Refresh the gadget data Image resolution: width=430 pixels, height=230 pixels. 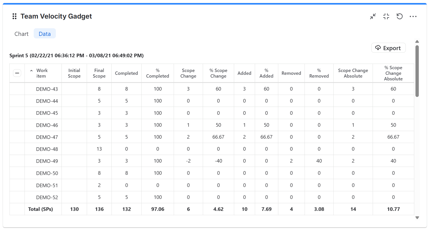pos(400,17)
